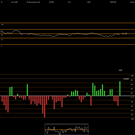The image size is (135, 135).
Task: Open the mini line chart thumbnail
Action: pyautogui.click(x=67, y=129)
